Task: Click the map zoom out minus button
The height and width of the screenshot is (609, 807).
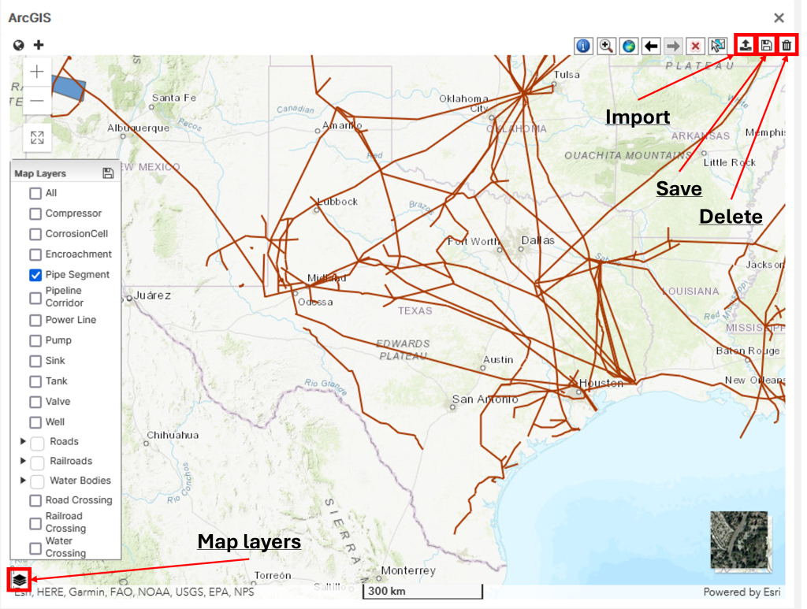Action: tap(37, 101)
